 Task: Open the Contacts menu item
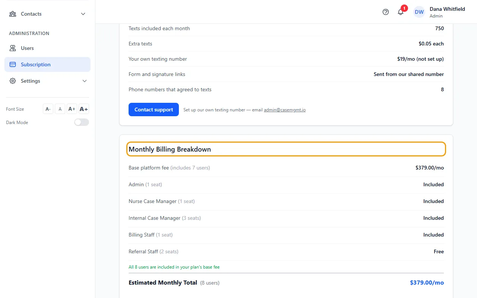tap(47, 14)
